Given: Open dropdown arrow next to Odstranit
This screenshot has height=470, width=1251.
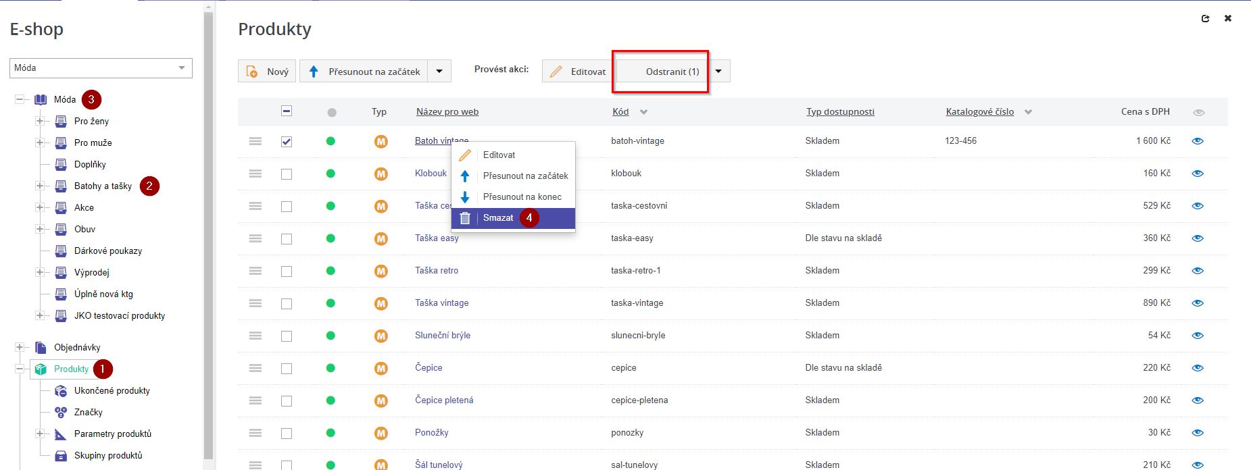Looking at the screenshot, I should (x=718, y=72).
